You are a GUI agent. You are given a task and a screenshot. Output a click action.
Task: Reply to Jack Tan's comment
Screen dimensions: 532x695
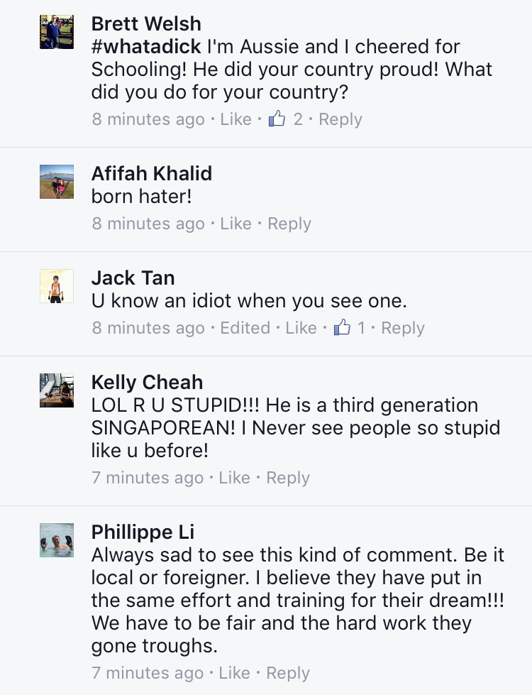click(x=403, y=328)
